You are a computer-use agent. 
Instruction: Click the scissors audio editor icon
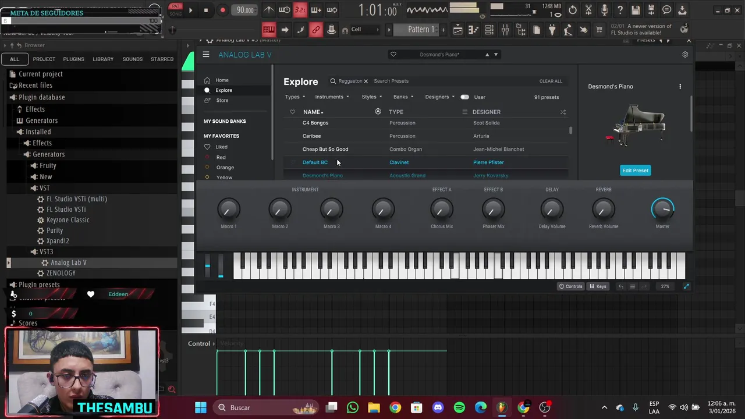[x=588, y=10]
